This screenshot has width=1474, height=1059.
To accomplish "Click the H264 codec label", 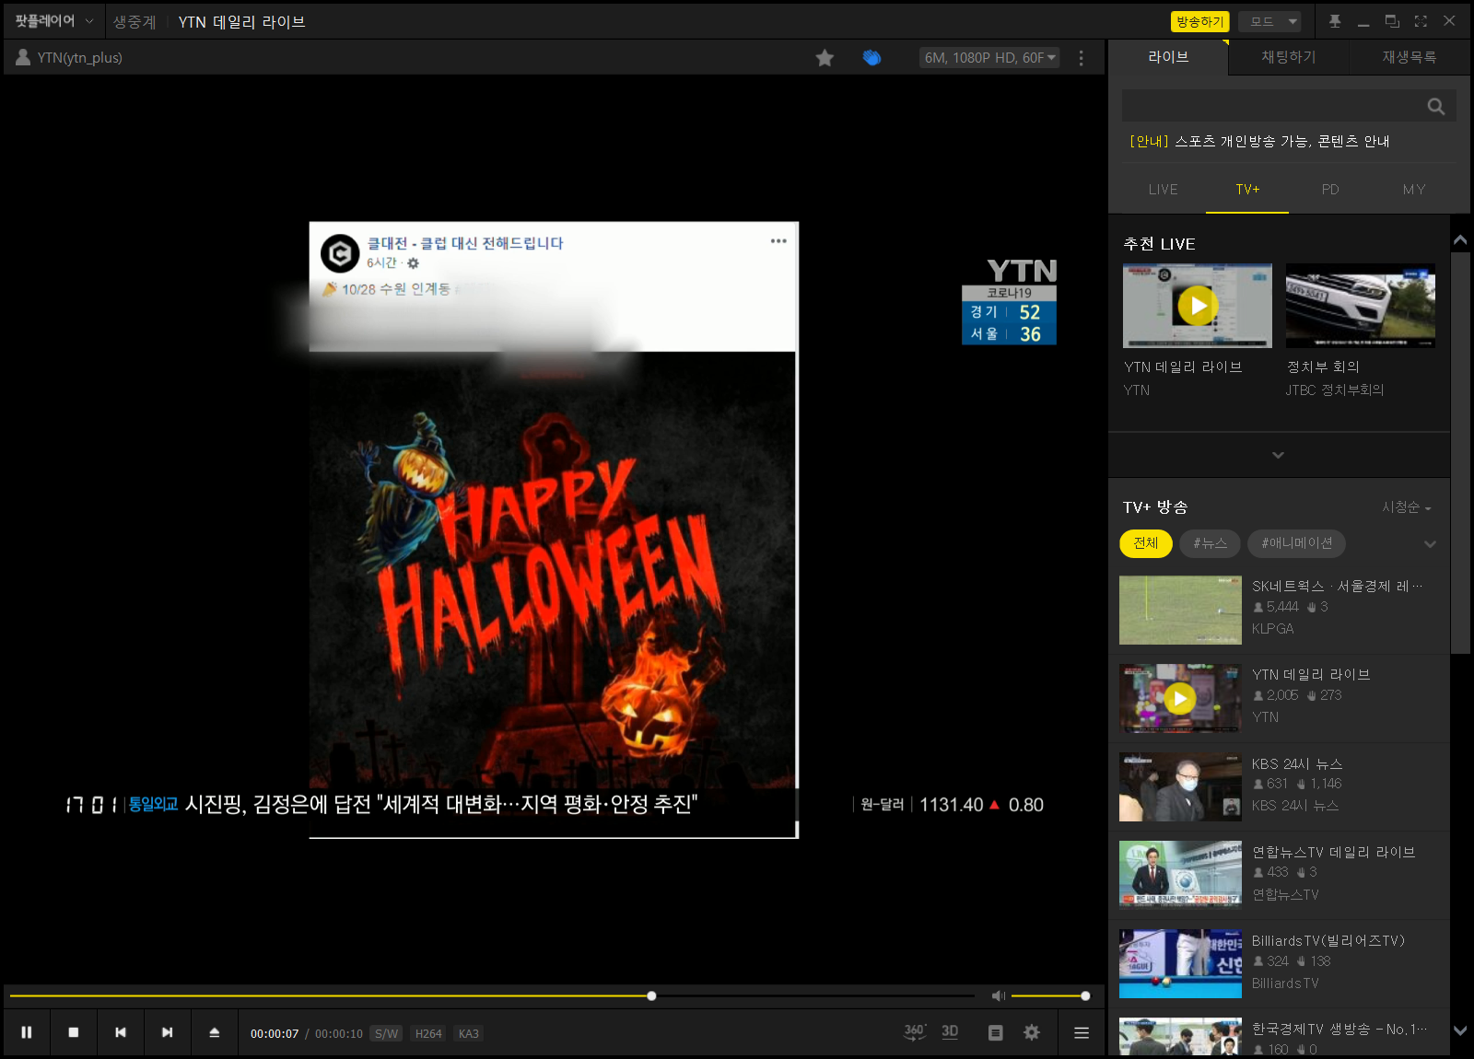I will pyautogui.click(x=428, y=1033).
